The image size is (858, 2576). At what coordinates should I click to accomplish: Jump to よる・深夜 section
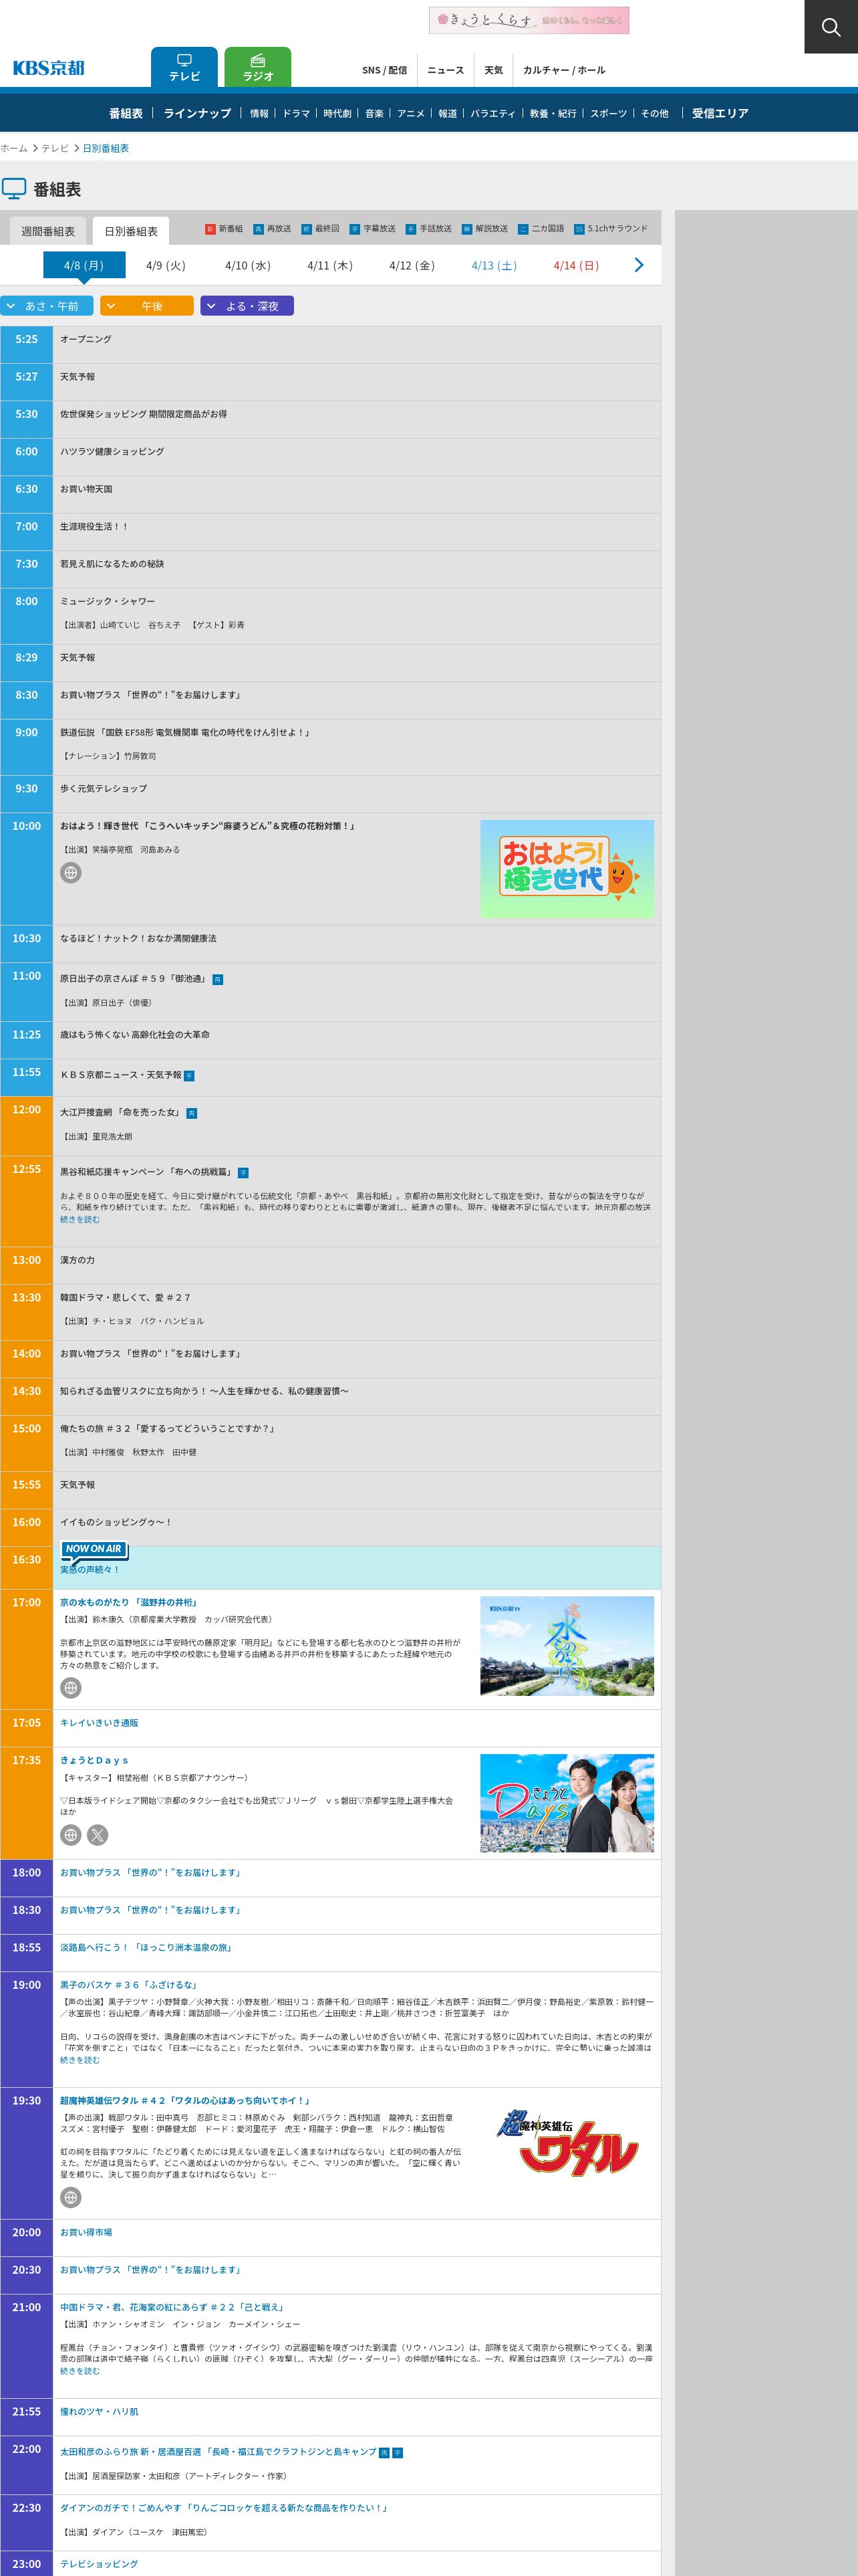(x=247, y=306)
